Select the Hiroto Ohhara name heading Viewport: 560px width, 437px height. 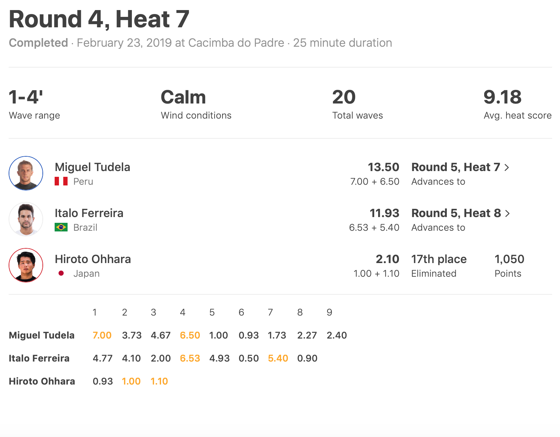[x=93, y=259]
